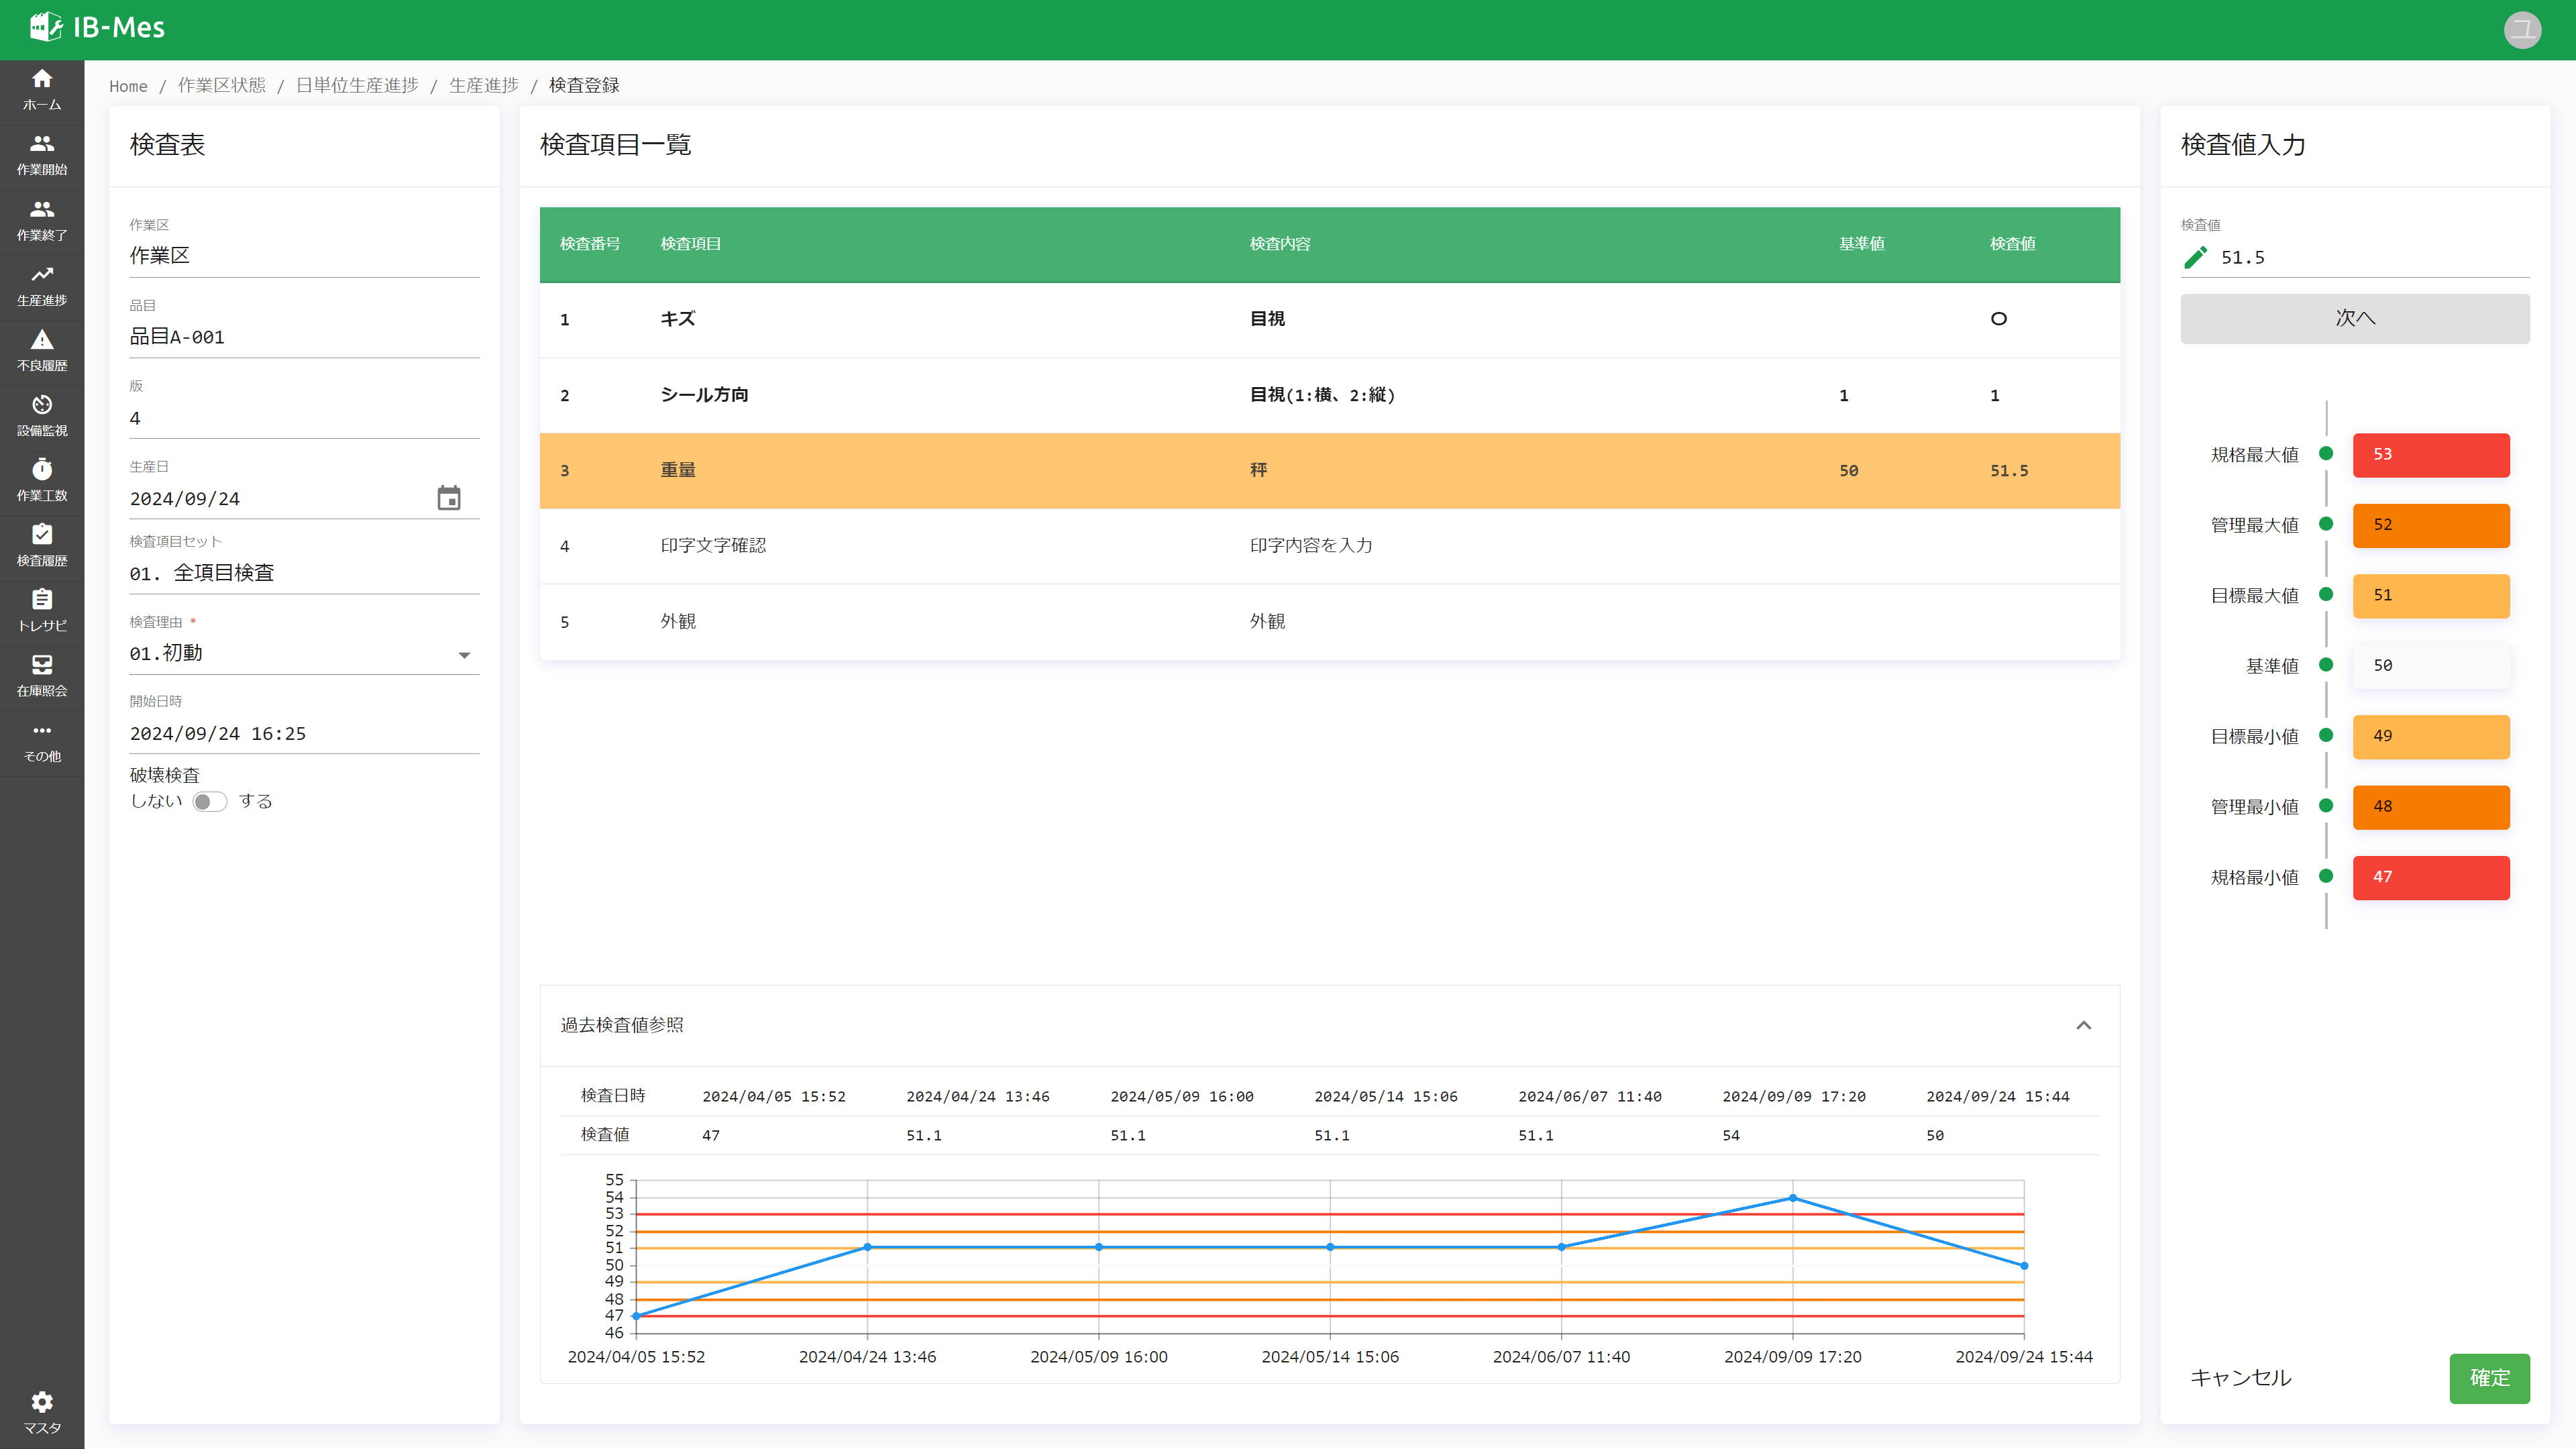Go to 作業区状態 breadcrumb
The width and height of the screenshot is (2576, 1449).
click(x=222, y=86)
